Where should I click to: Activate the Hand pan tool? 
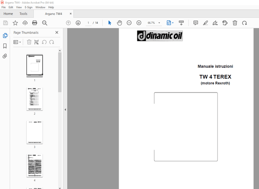[119, 23]
